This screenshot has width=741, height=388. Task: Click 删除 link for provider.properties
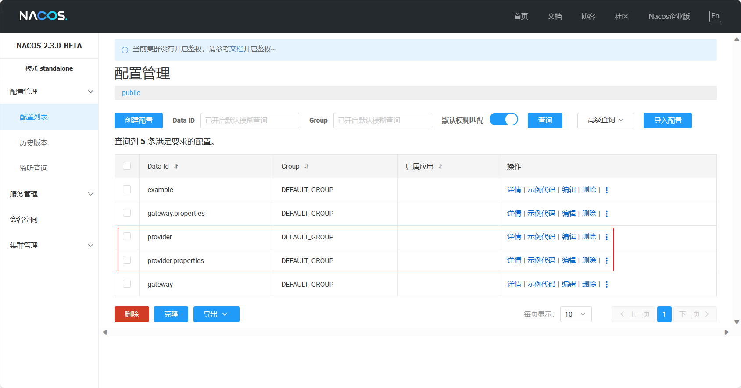pos(589,260)
